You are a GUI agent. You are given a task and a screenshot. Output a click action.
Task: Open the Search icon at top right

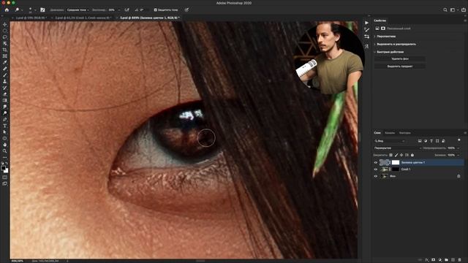coord(445,9)
